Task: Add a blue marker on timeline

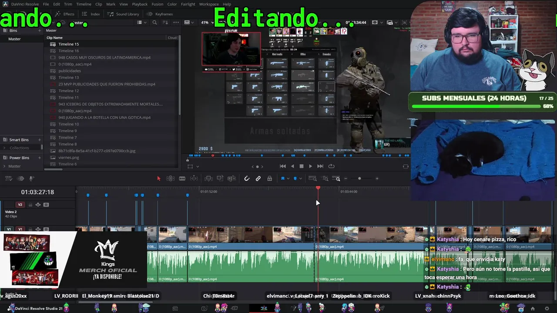Action: [x=295, y=178]
